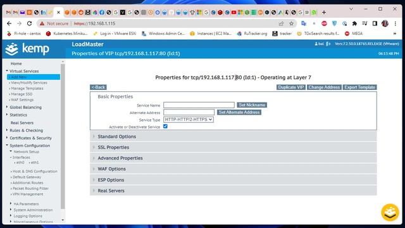Image resolution: width=405 pixels, height=228 pixels.
Task: Open the Facebook browser tab
Action: tap(102, 13)
